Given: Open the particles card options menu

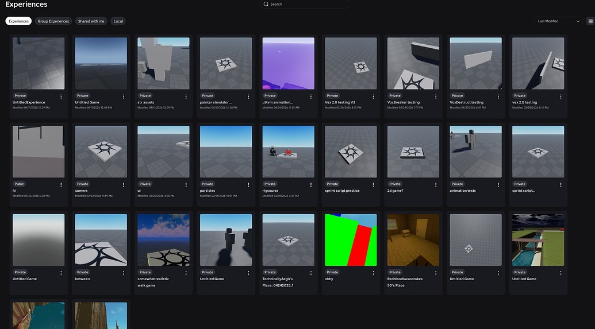Looking at the screenshot, I should click(248, 185).
